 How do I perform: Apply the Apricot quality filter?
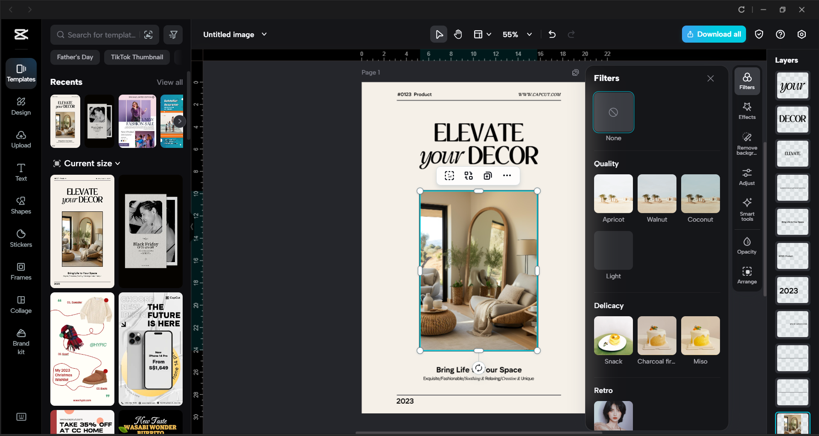point(613,193)
